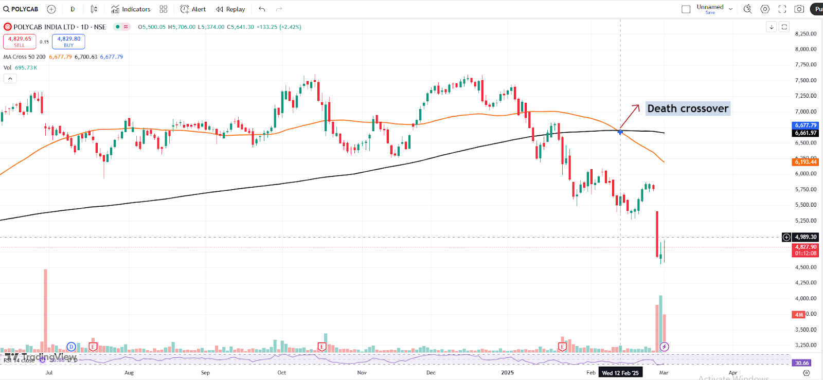The height and width of the screenshot is (380, 823).
Task: Select the Vol indicator legend
Action: pyautogui.click(x=7, y=68)
